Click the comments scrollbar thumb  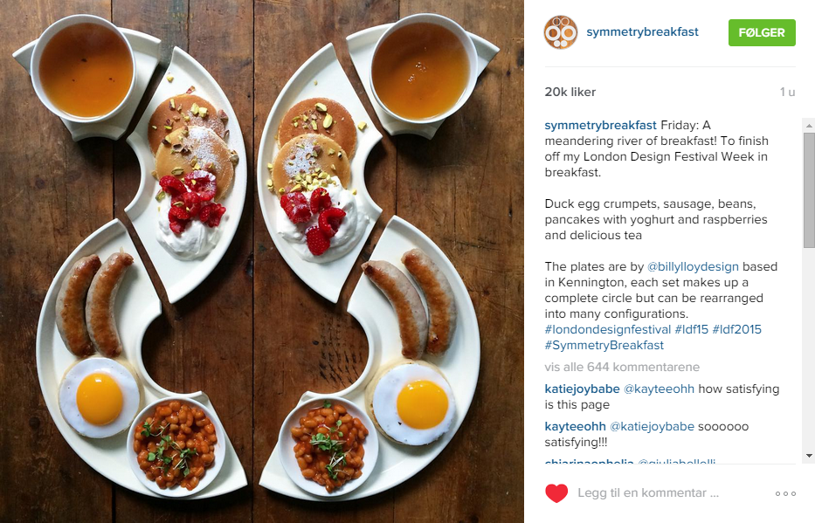(x=809, y=189)
